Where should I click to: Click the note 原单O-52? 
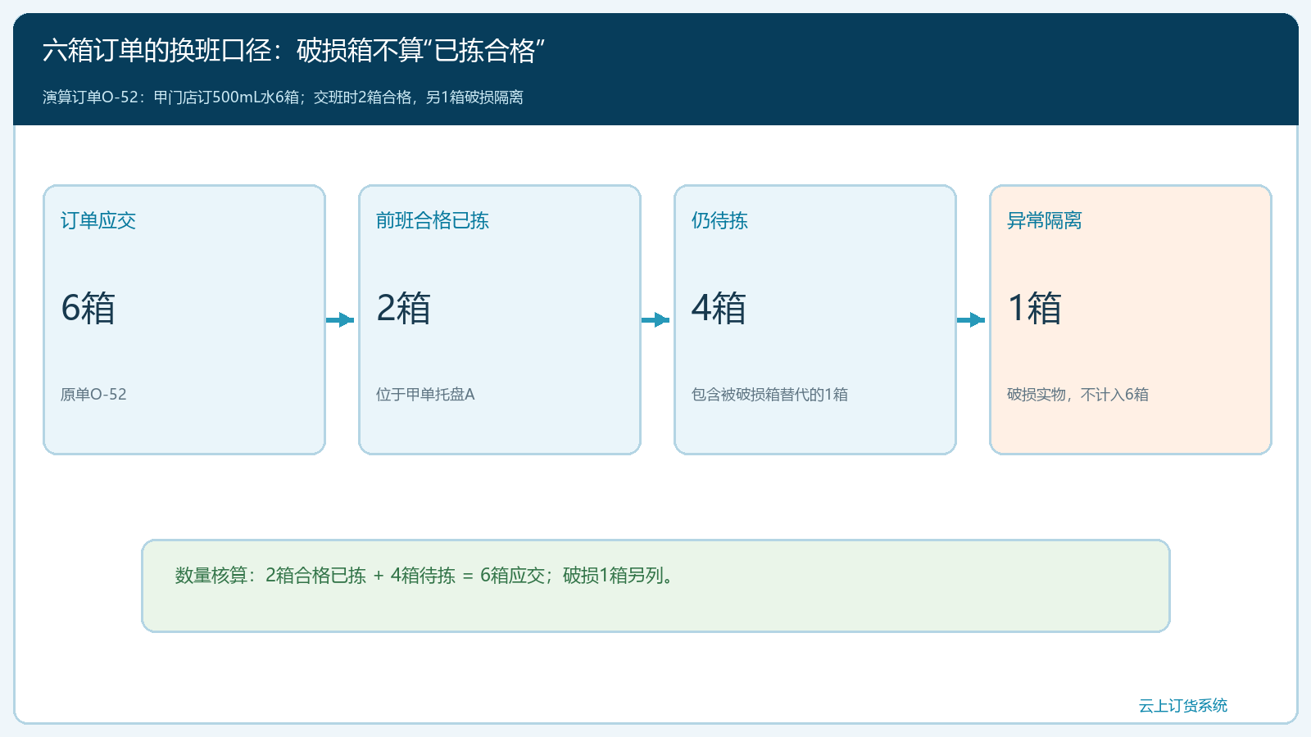pyautogui.click(x=93, y=395)
